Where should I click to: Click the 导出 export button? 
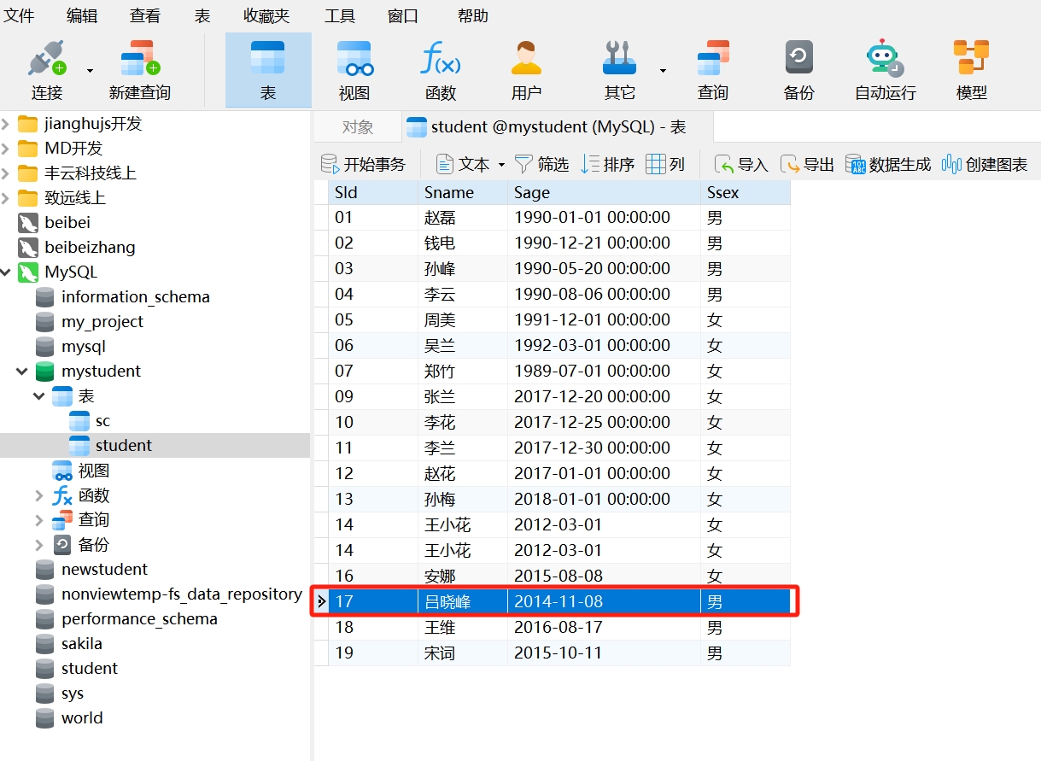pyautogui.click(x=808, y=165)
